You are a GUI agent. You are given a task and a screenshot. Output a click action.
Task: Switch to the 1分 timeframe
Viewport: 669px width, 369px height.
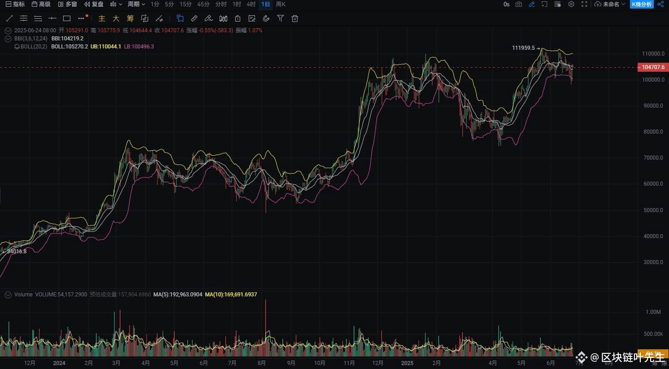tap(155, 4)
